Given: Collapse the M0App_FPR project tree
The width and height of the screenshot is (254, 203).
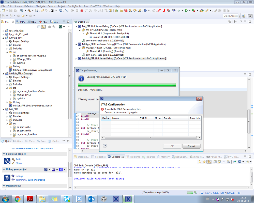Looking at the screenshot, I should coord(3,38).
